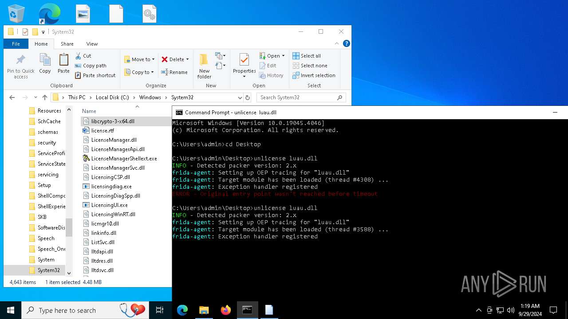Open Copy to dropdown
The width and height of the screenshot is (568, 319).
tap(138, 72)
